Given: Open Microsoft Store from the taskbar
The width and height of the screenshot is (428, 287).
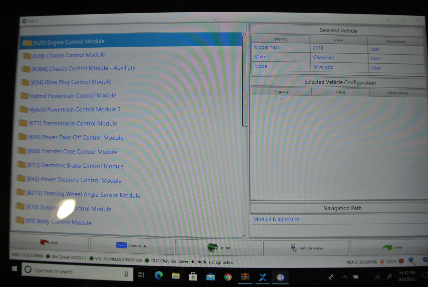Looking at the screenshot, I should (x=193, y=277).
